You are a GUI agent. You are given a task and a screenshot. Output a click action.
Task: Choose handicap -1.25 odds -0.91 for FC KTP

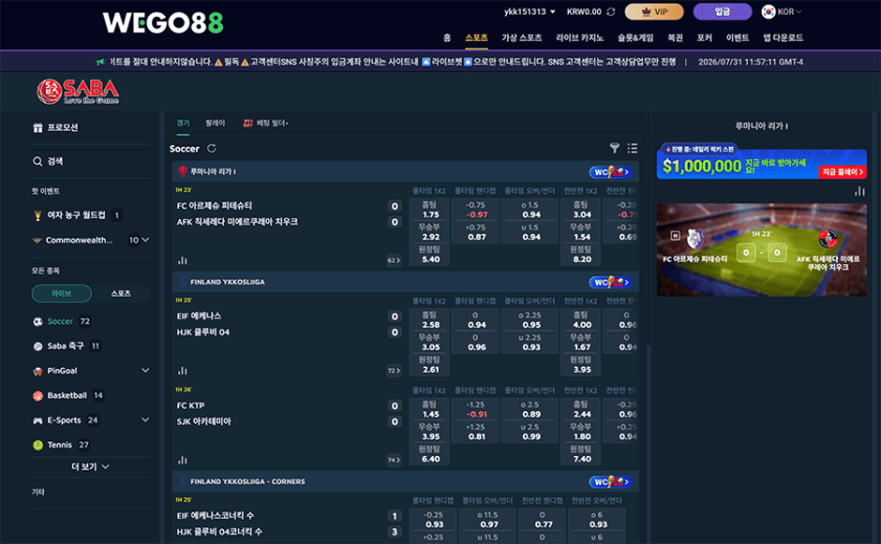[475, 409]
